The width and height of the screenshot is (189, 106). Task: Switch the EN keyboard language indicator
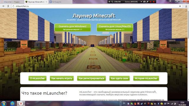click(x=124, y=103)
